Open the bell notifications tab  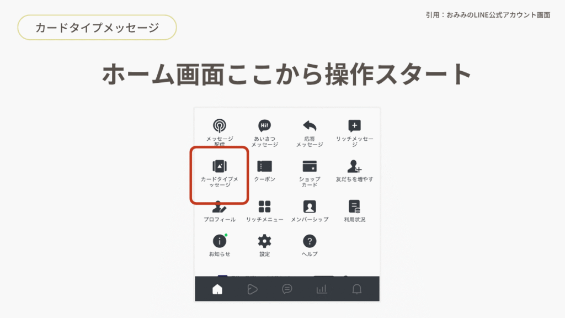point(357,289)
